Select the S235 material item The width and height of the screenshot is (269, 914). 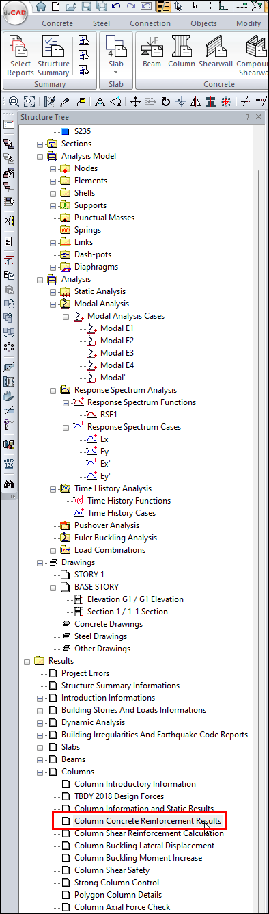[82, 131]
